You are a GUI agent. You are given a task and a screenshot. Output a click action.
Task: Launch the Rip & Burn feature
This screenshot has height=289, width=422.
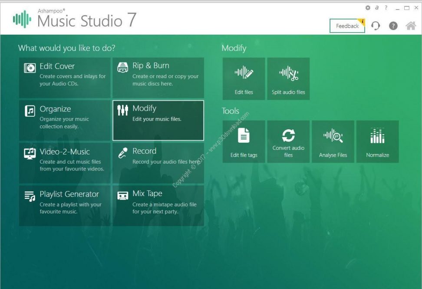point(158,77)
